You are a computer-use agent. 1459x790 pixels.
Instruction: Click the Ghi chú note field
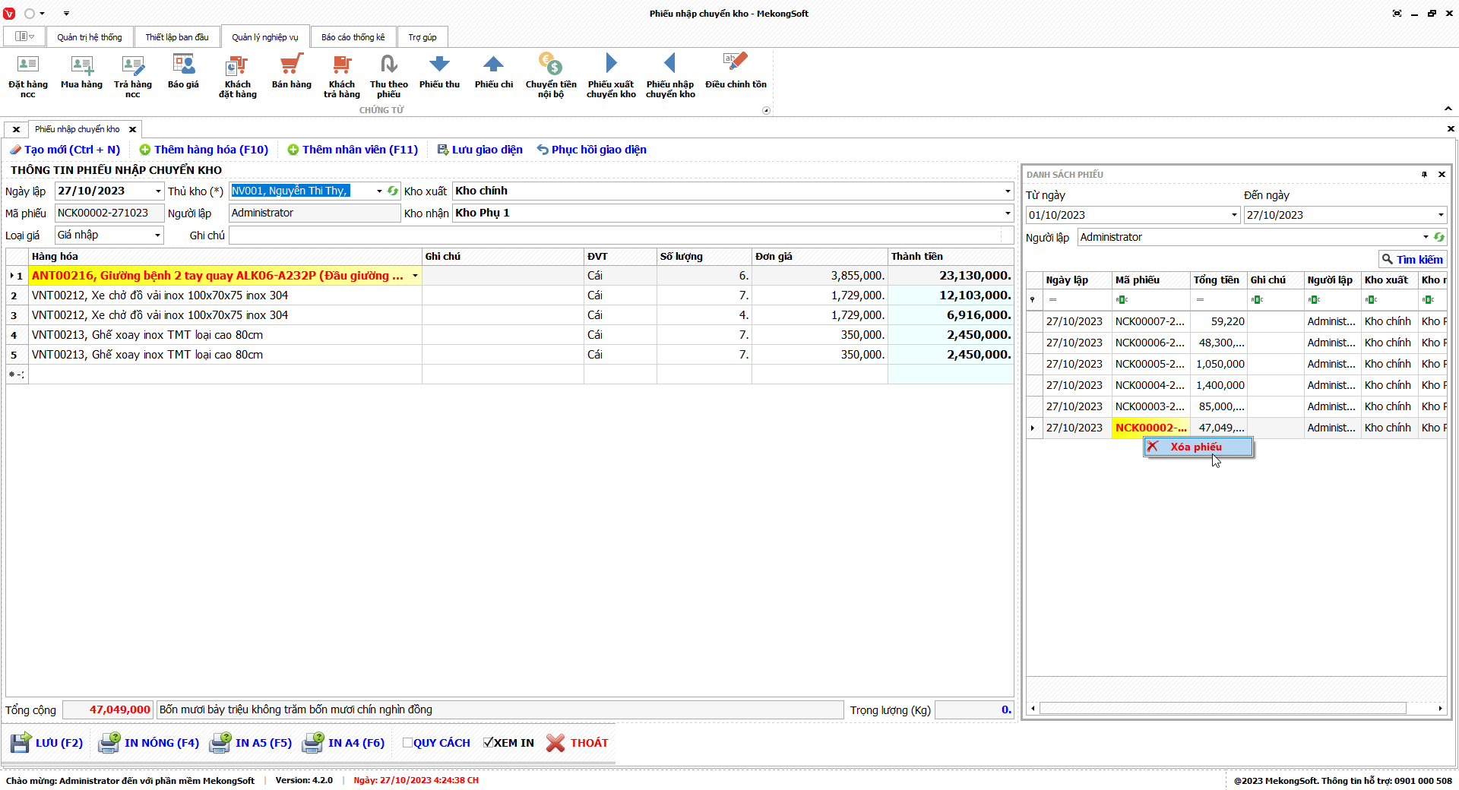click(620, 235)
